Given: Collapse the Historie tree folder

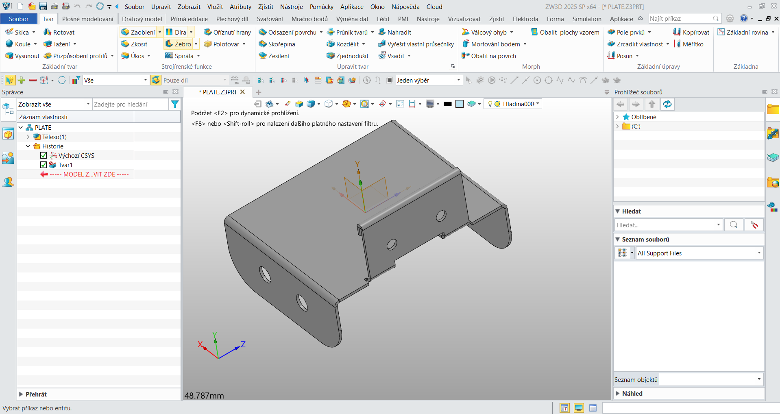Looking at the screenshot, I should (28, 146).
